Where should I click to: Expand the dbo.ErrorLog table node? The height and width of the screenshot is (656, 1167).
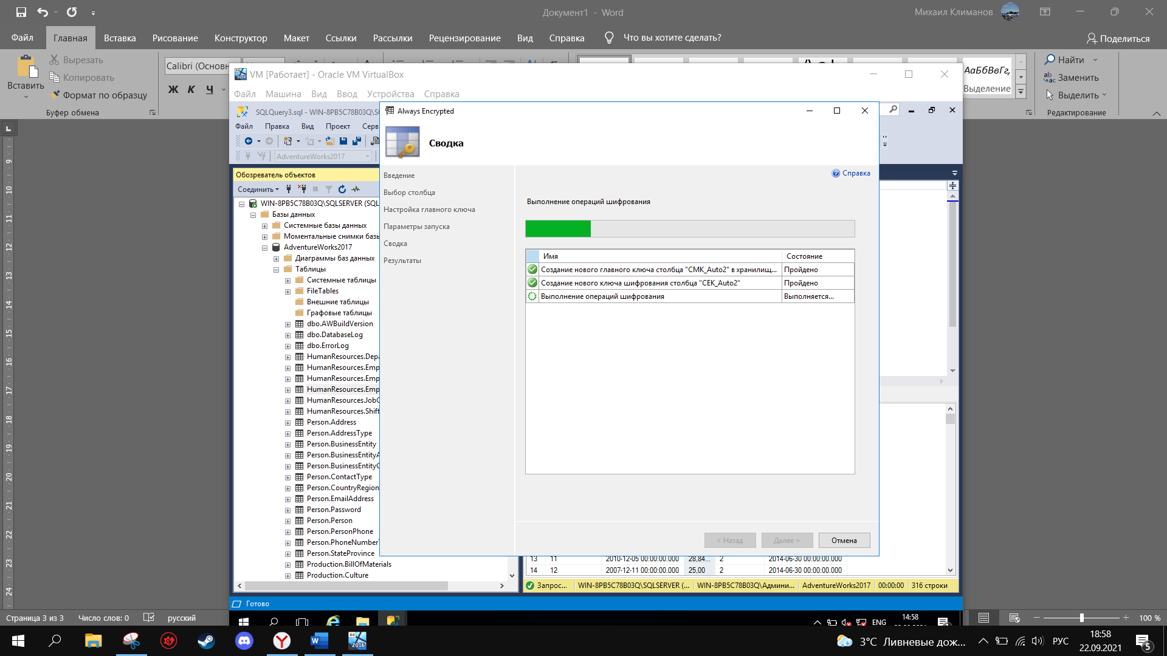point(288,346)
